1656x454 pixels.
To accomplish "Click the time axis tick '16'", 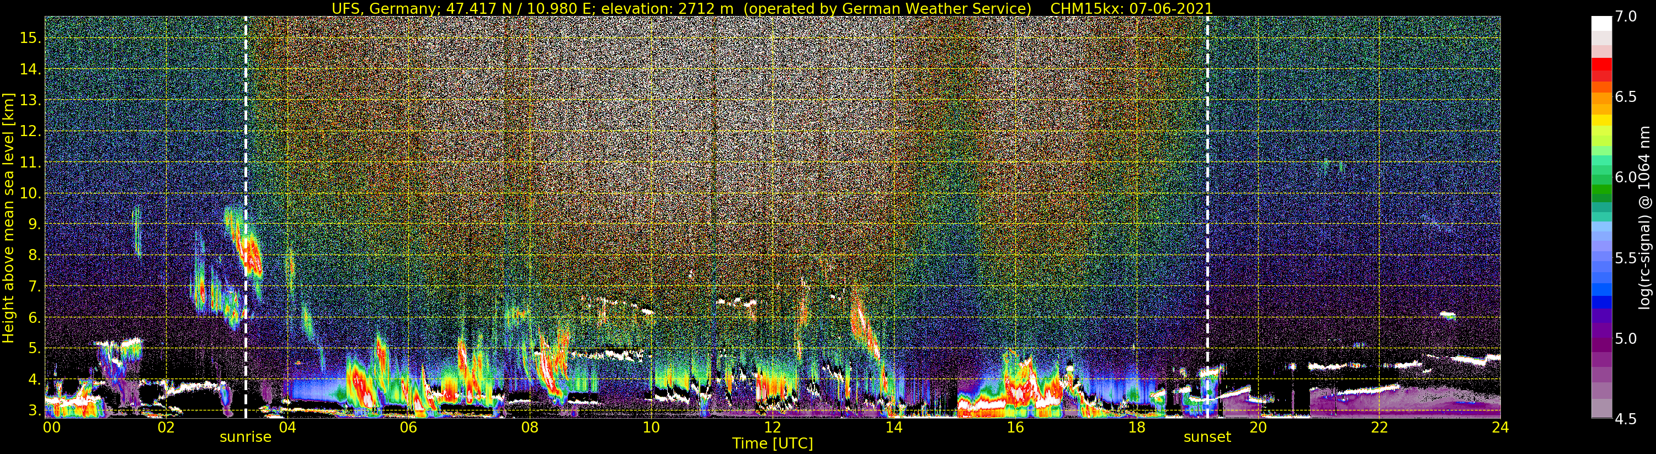I will (1015, 428).
